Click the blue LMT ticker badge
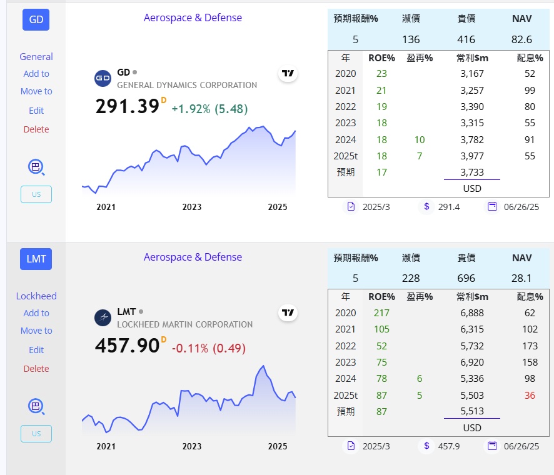554x475 pixels. 36,259
